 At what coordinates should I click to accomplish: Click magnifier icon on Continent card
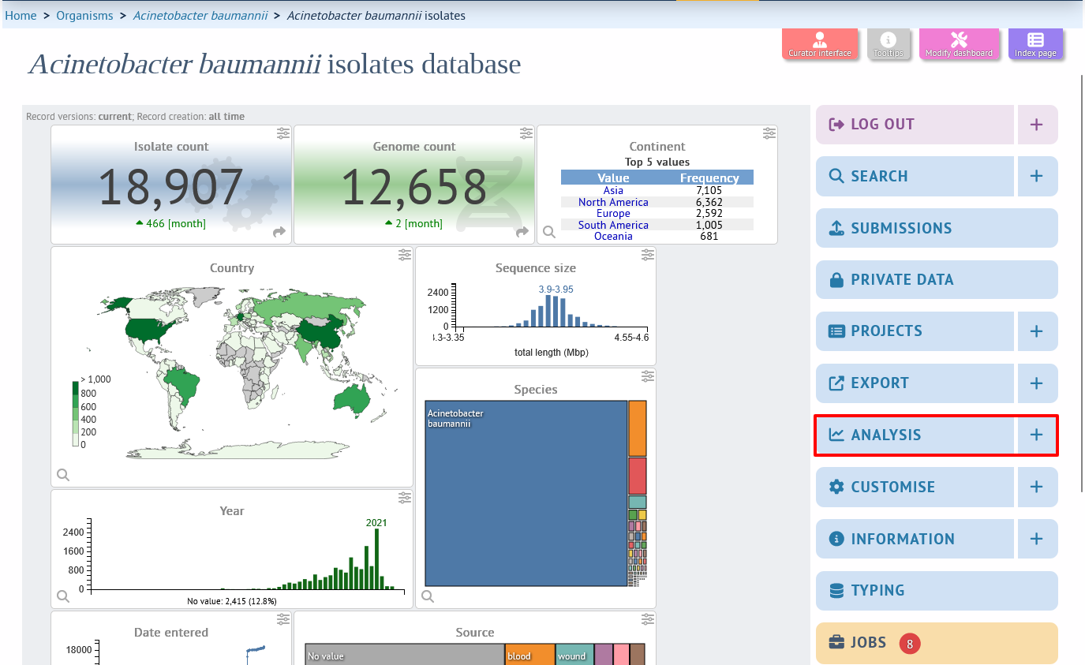548,232
